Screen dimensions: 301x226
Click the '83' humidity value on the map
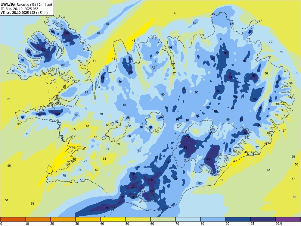click(200, 183)
